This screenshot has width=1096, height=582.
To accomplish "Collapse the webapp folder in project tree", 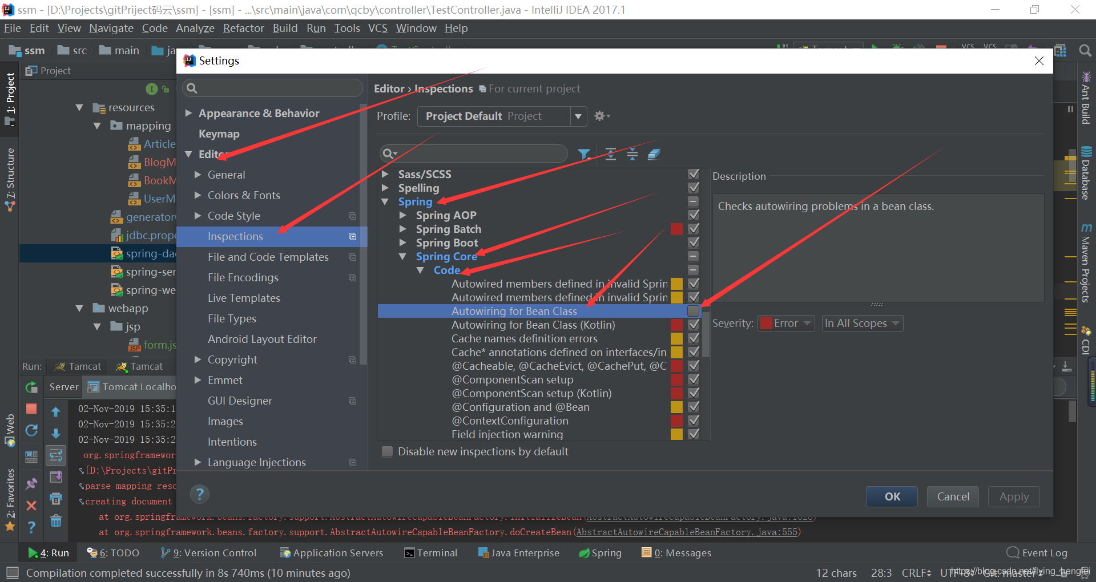I will point(79,308).
